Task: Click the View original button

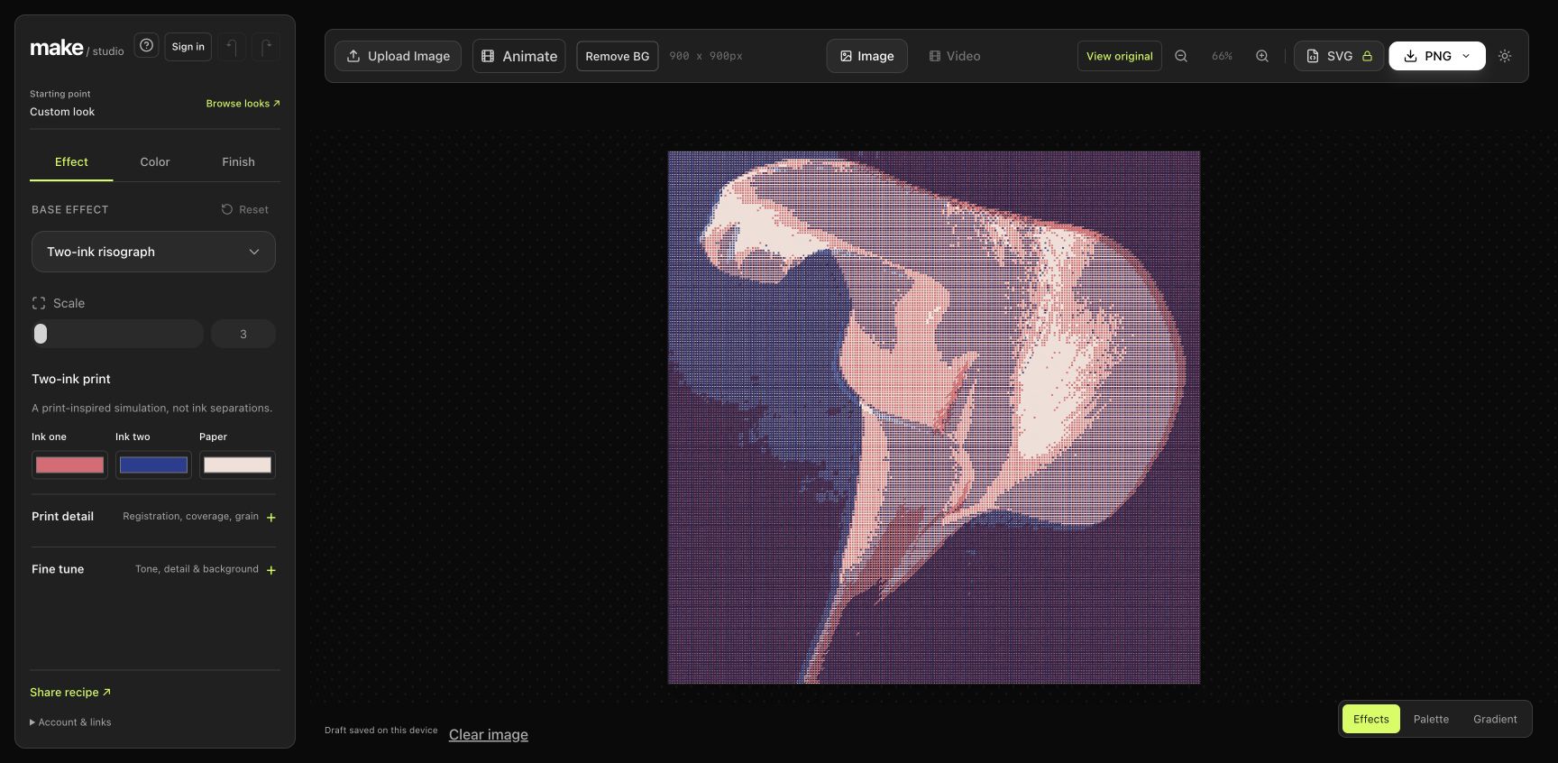Action: tap(1120, 56)
